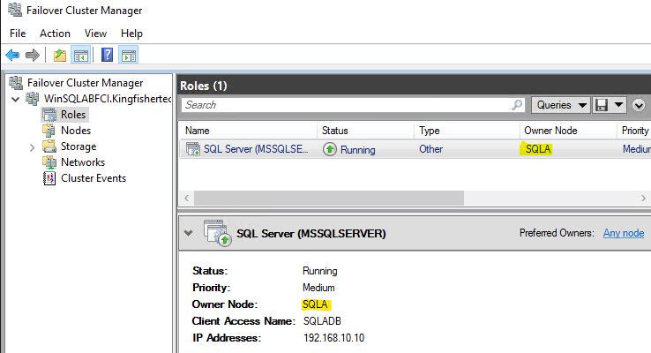Click the Running status text in the role row
This screenshot has width=651, height=353.
pyautogui.click(x=358, y=149)
